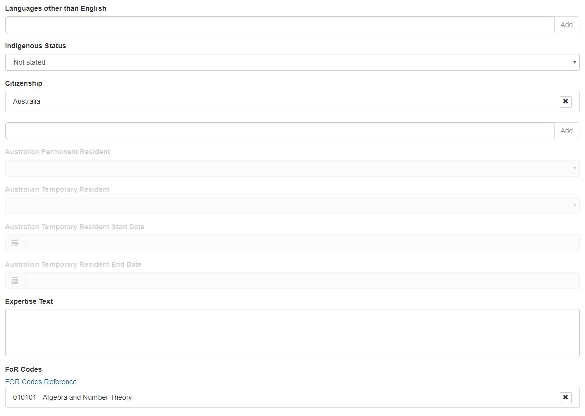Focus the Languages other than English field

279,25
